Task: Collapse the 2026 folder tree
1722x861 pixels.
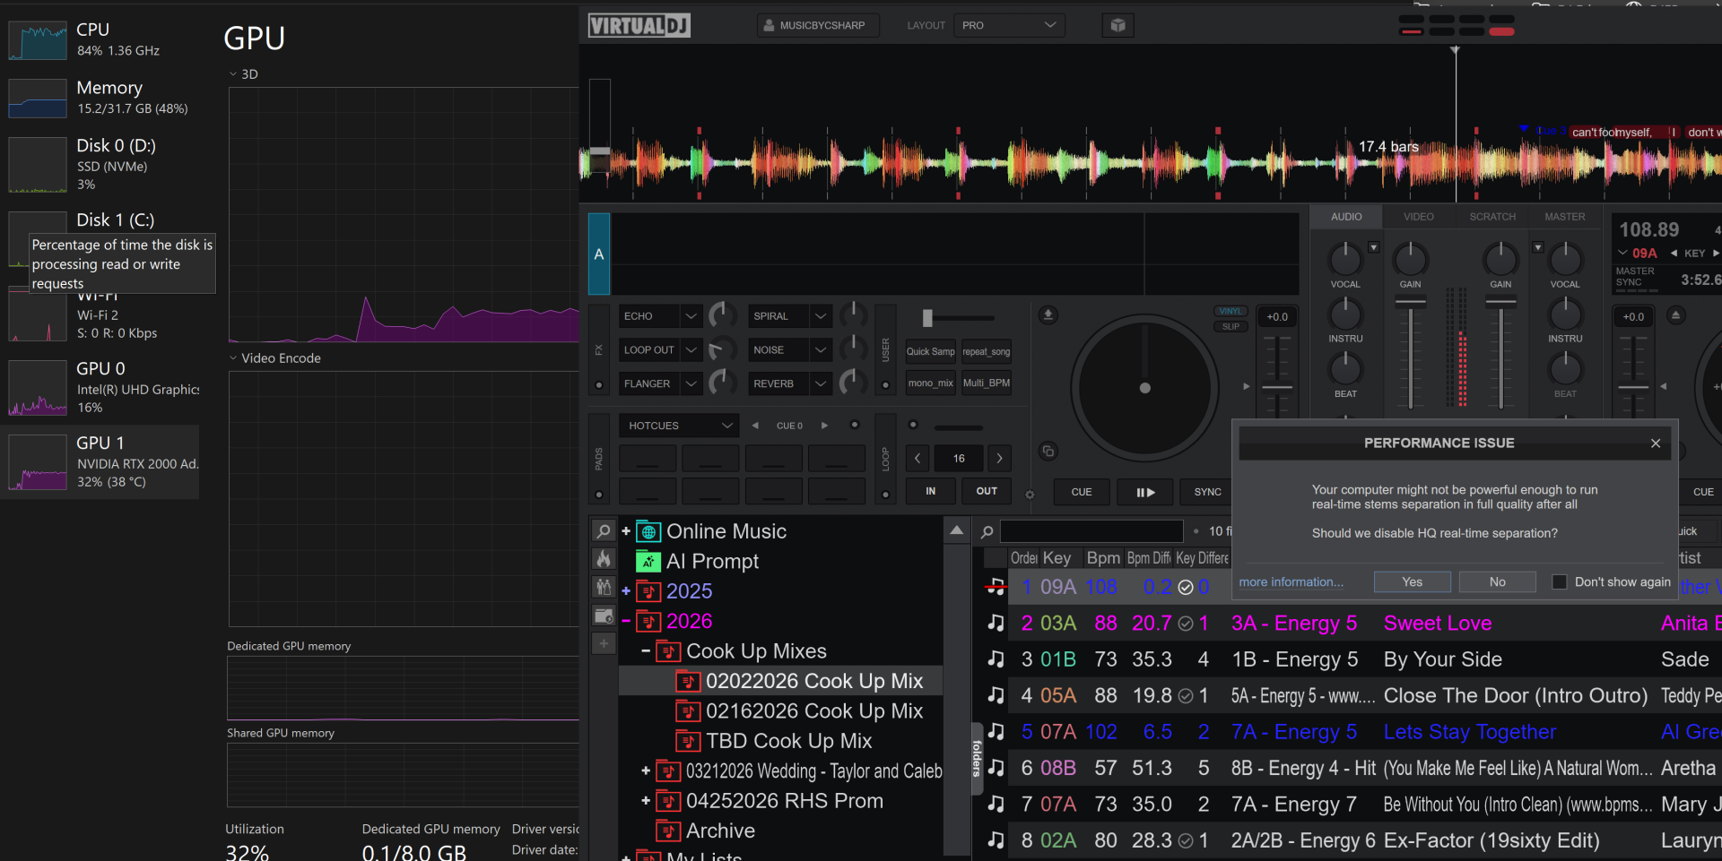Action: [626, 622]
